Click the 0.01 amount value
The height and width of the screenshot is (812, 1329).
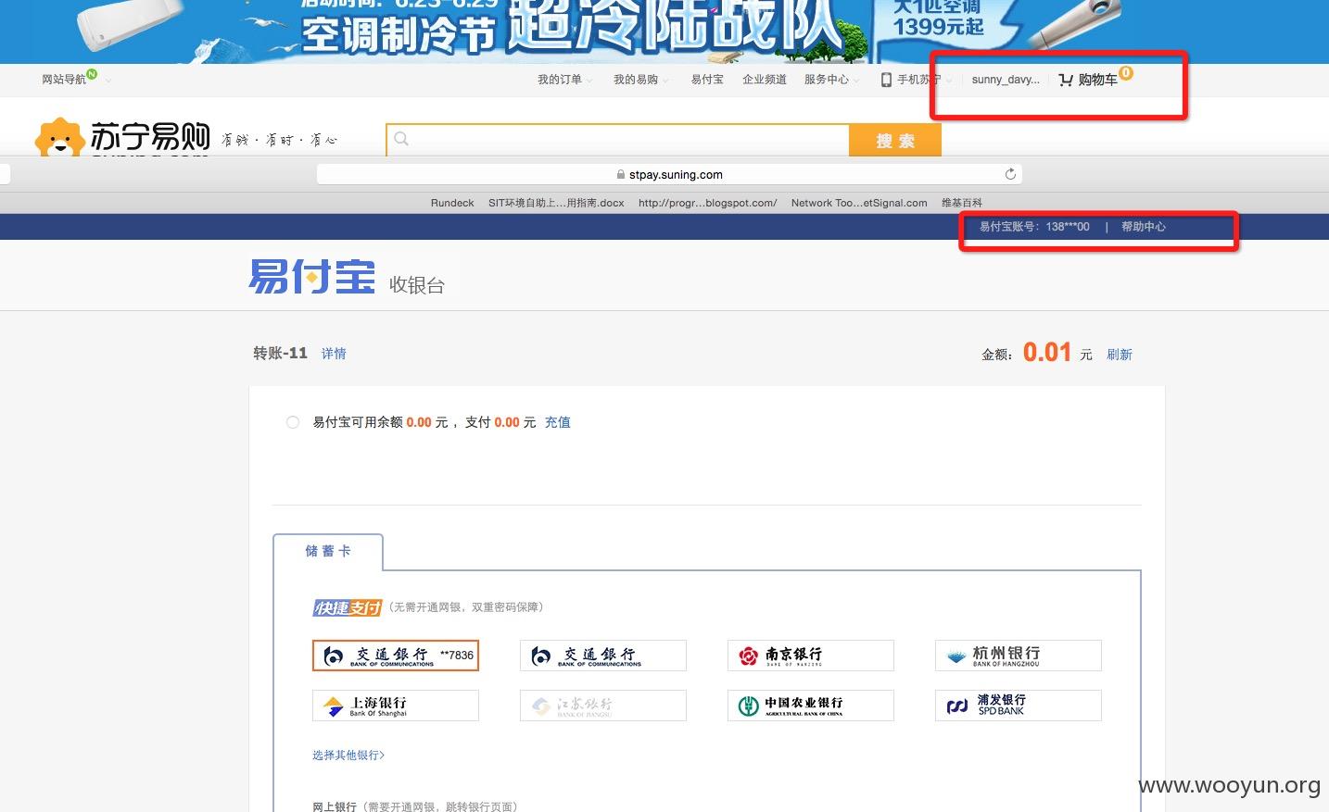click(1047, 353)
